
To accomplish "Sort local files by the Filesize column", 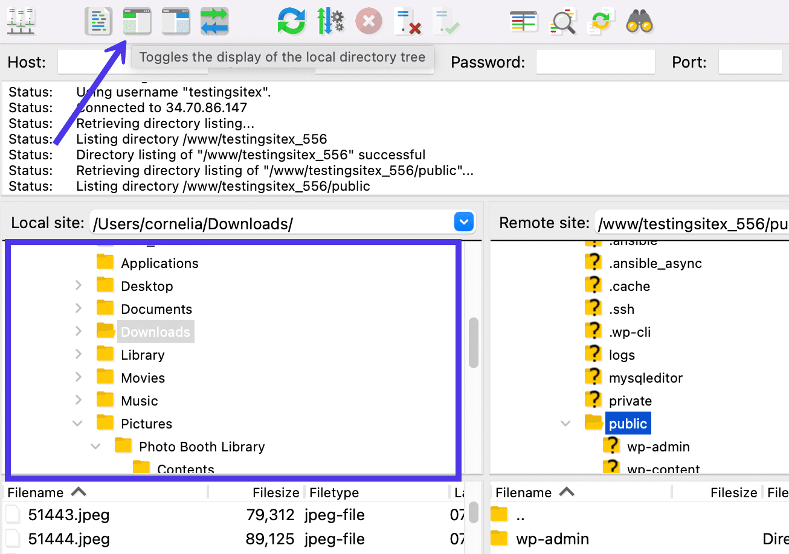I will click(275, 492).
